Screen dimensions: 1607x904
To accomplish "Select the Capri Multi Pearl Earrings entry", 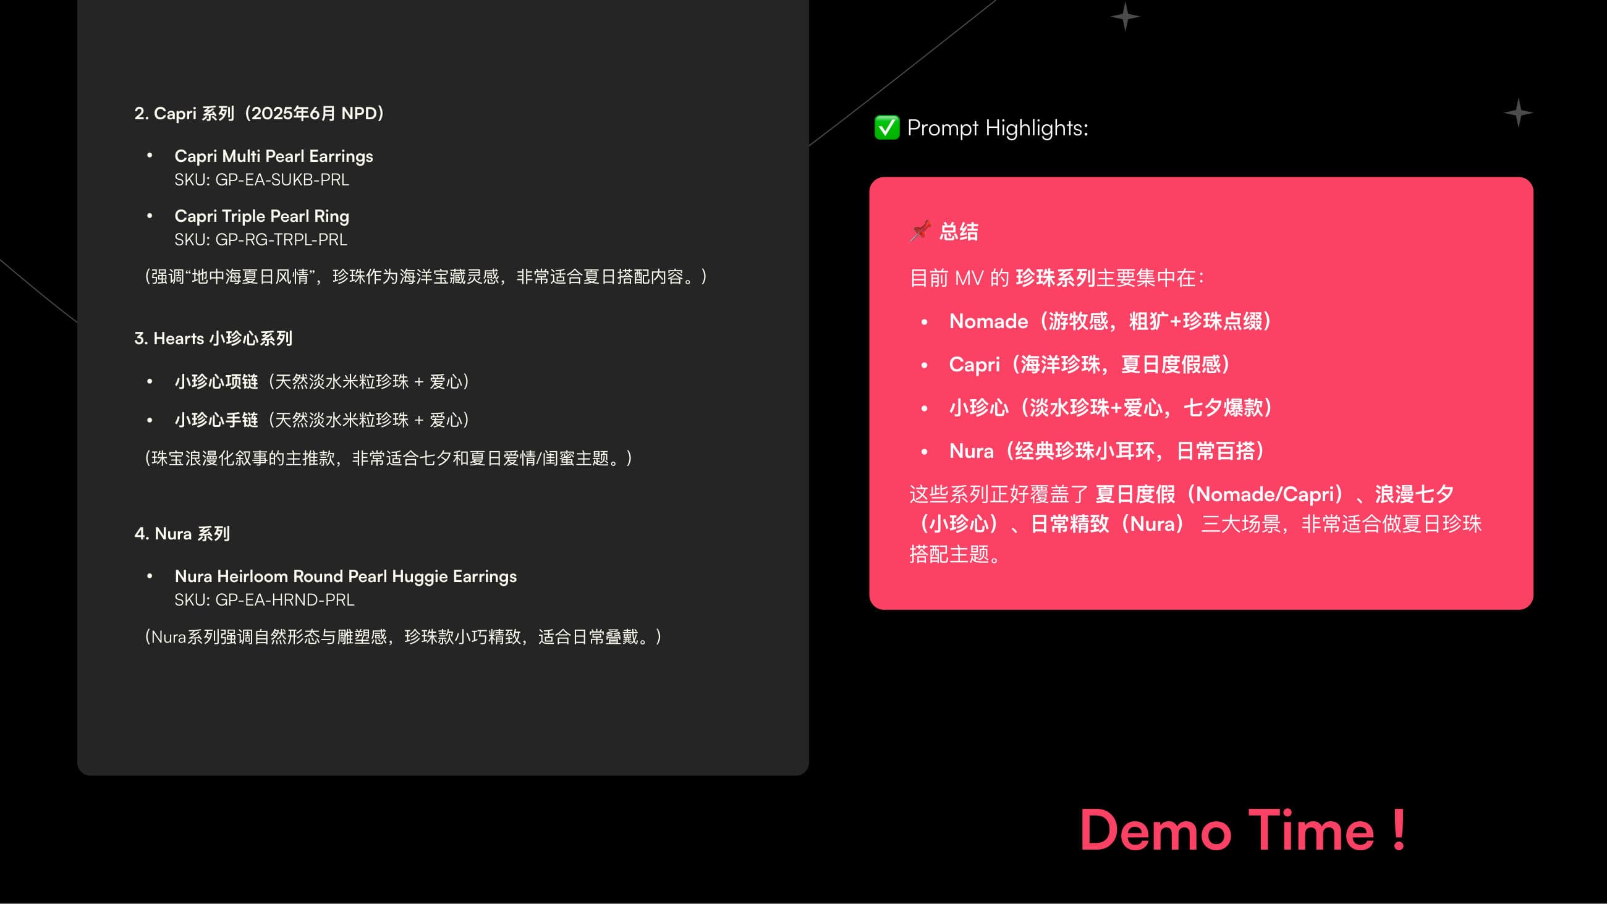I will tap(273, 156).
